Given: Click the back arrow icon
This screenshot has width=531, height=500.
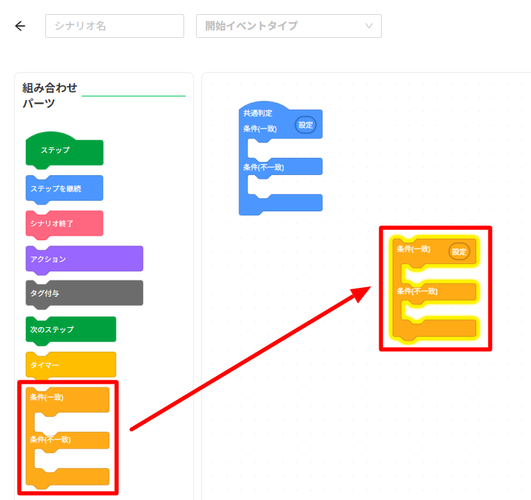Looking at the screenshot, I should coord(20,26).
